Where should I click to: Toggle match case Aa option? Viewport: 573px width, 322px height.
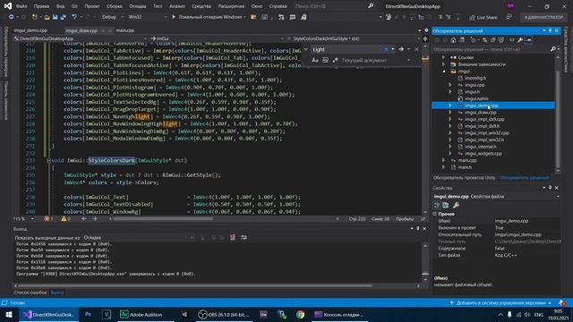[x=315, y=60]
